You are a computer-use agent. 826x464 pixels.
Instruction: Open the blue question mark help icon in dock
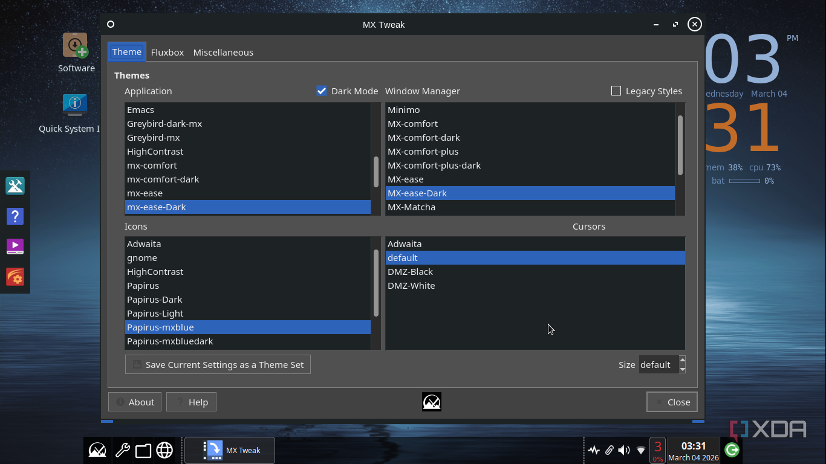tap(15, 216)
